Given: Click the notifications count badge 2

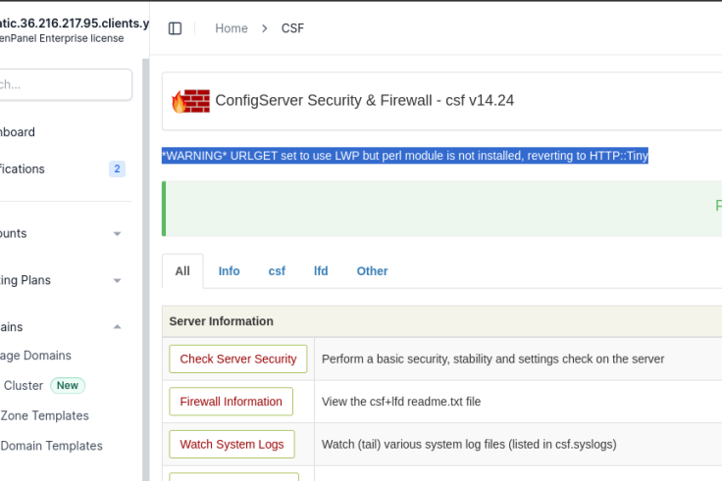Looking at the screenshot, I should 117,168.
